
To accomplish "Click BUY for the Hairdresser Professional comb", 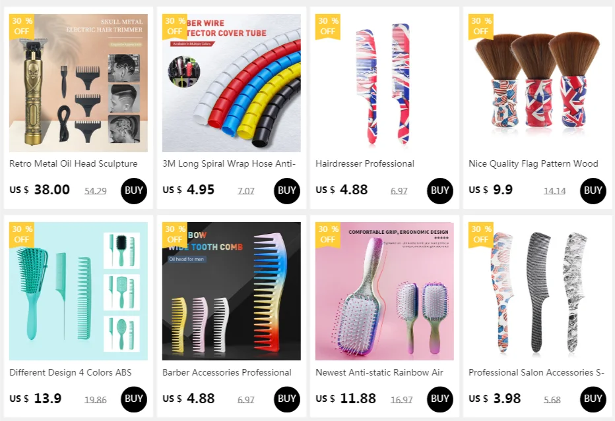I will tap(439, 190).
